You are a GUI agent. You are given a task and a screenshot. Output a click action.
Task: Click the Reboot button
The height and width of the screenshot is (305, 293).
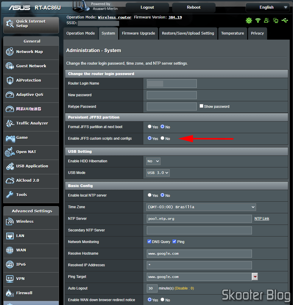coord(194,7)
